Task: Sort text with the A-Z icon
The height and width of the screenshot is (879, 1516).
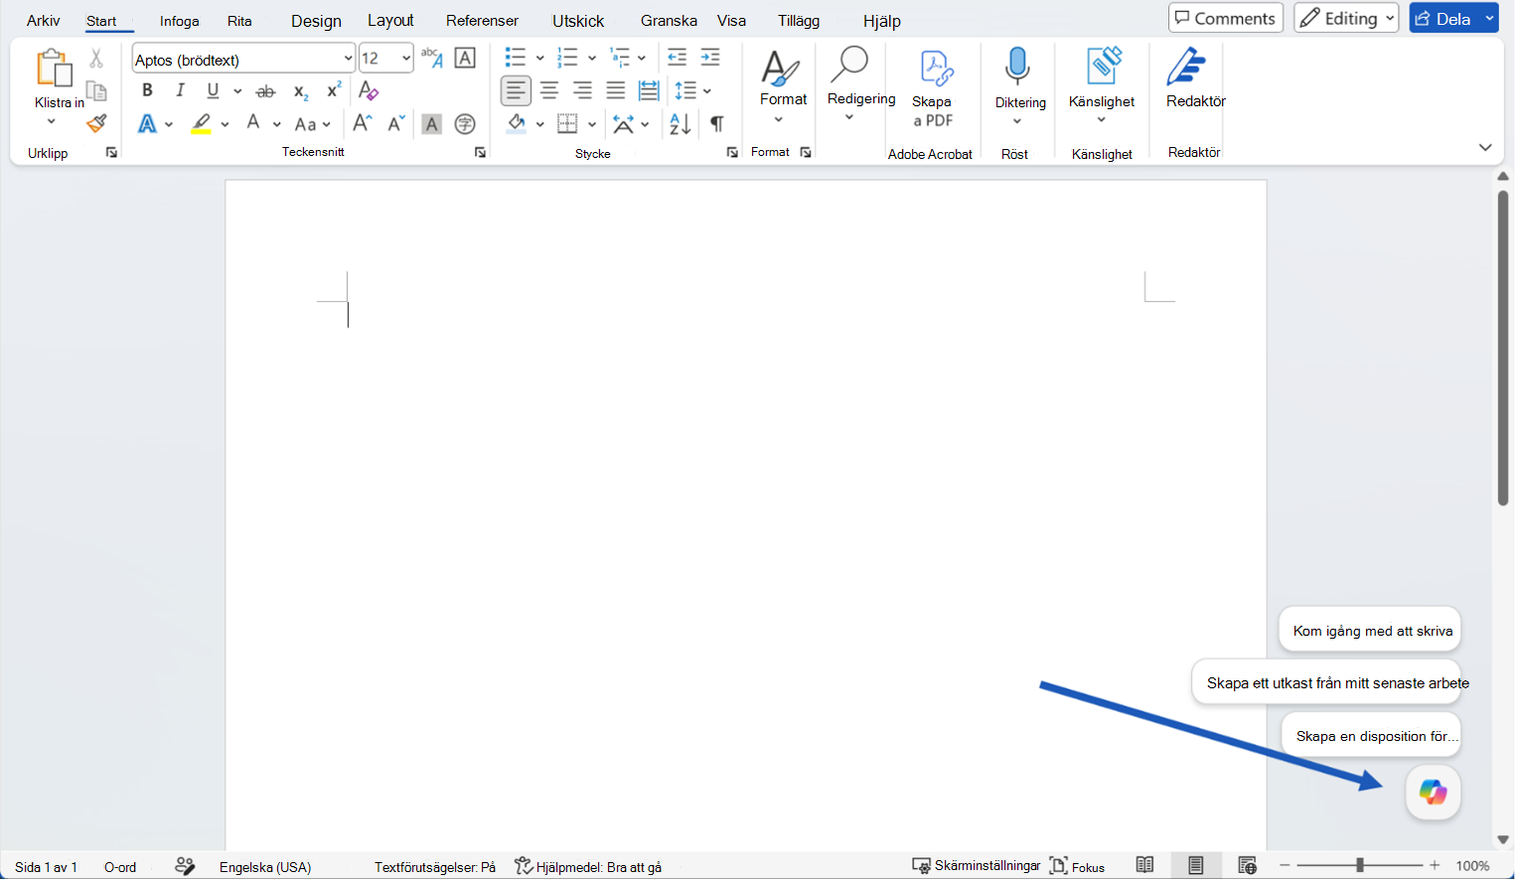Action: pyautogui.click(x=681, y=124)
